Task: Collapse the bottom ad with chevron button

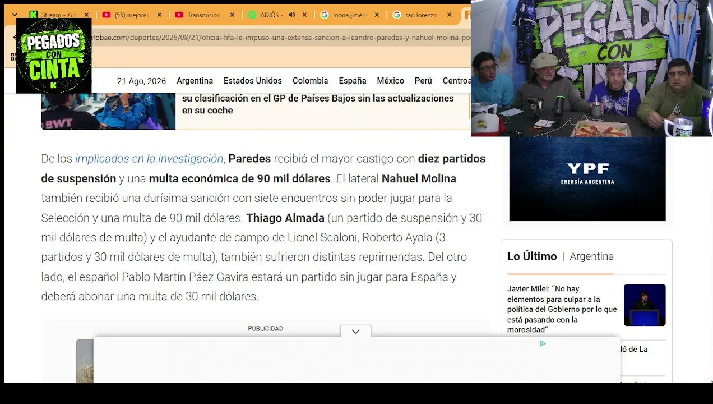Action: tap(355, 332)
